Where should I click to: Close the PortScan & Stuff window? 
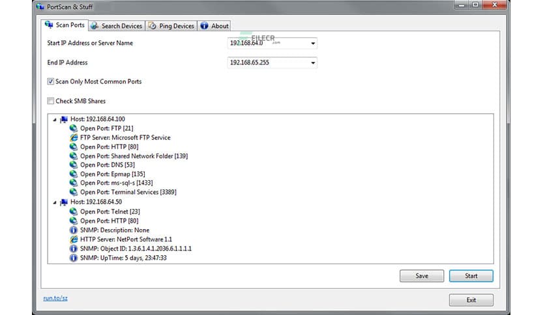(495, 5)
